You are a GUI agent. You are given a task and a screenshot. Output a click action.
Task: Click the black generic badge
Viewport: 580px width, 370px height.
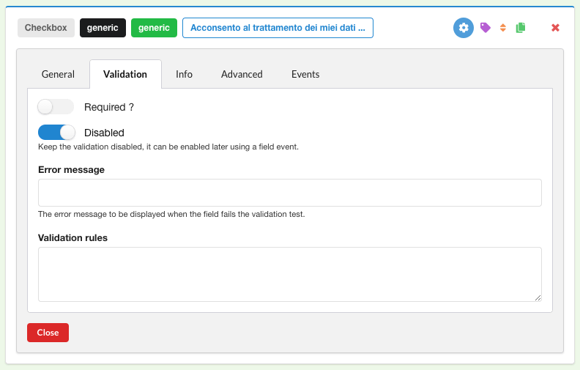pos(103,28)
